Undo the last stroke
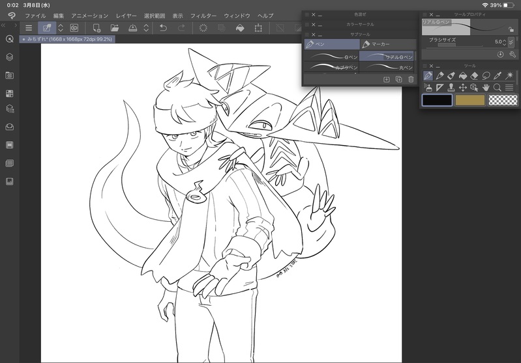The image size is (521, 363). pyautogui.click(x=163, y=28)
